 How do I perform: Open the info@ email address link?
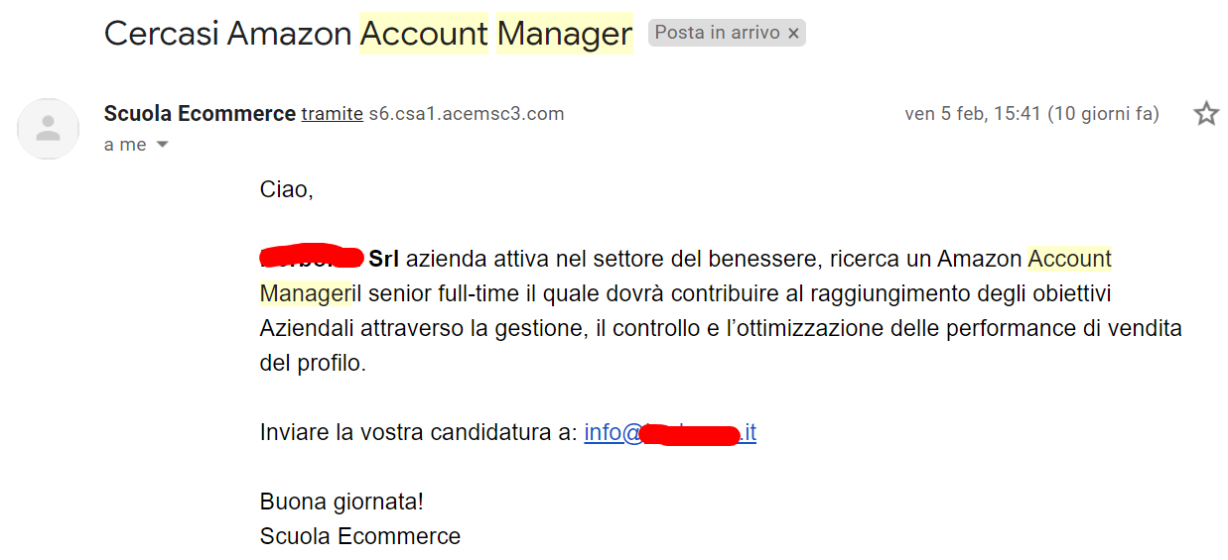tap(670, 433)
